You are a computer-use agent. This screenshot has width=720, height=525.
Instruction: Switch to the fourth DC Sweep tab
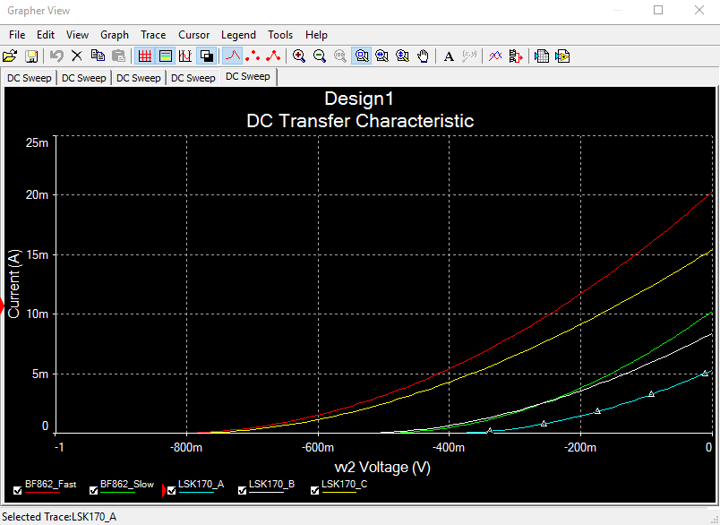(193, 78)
